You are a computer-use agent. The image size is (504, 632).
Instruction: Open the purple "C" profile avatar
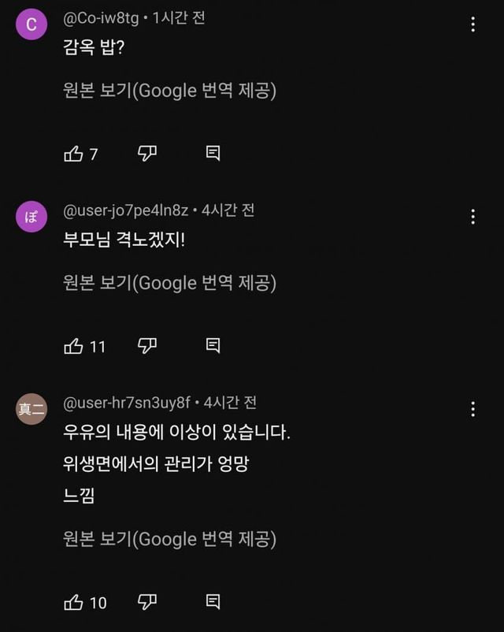(31, 24)
